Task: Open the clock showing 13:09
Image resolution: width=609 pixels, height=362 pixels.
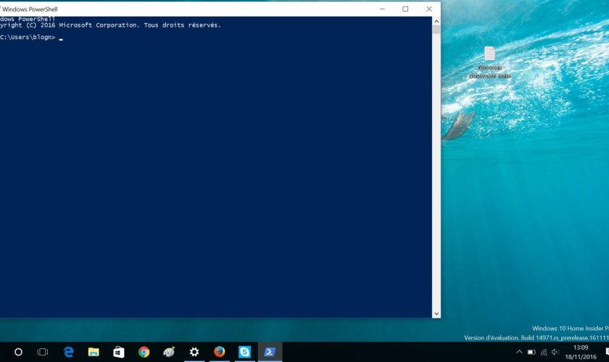Action: [580, 352]
